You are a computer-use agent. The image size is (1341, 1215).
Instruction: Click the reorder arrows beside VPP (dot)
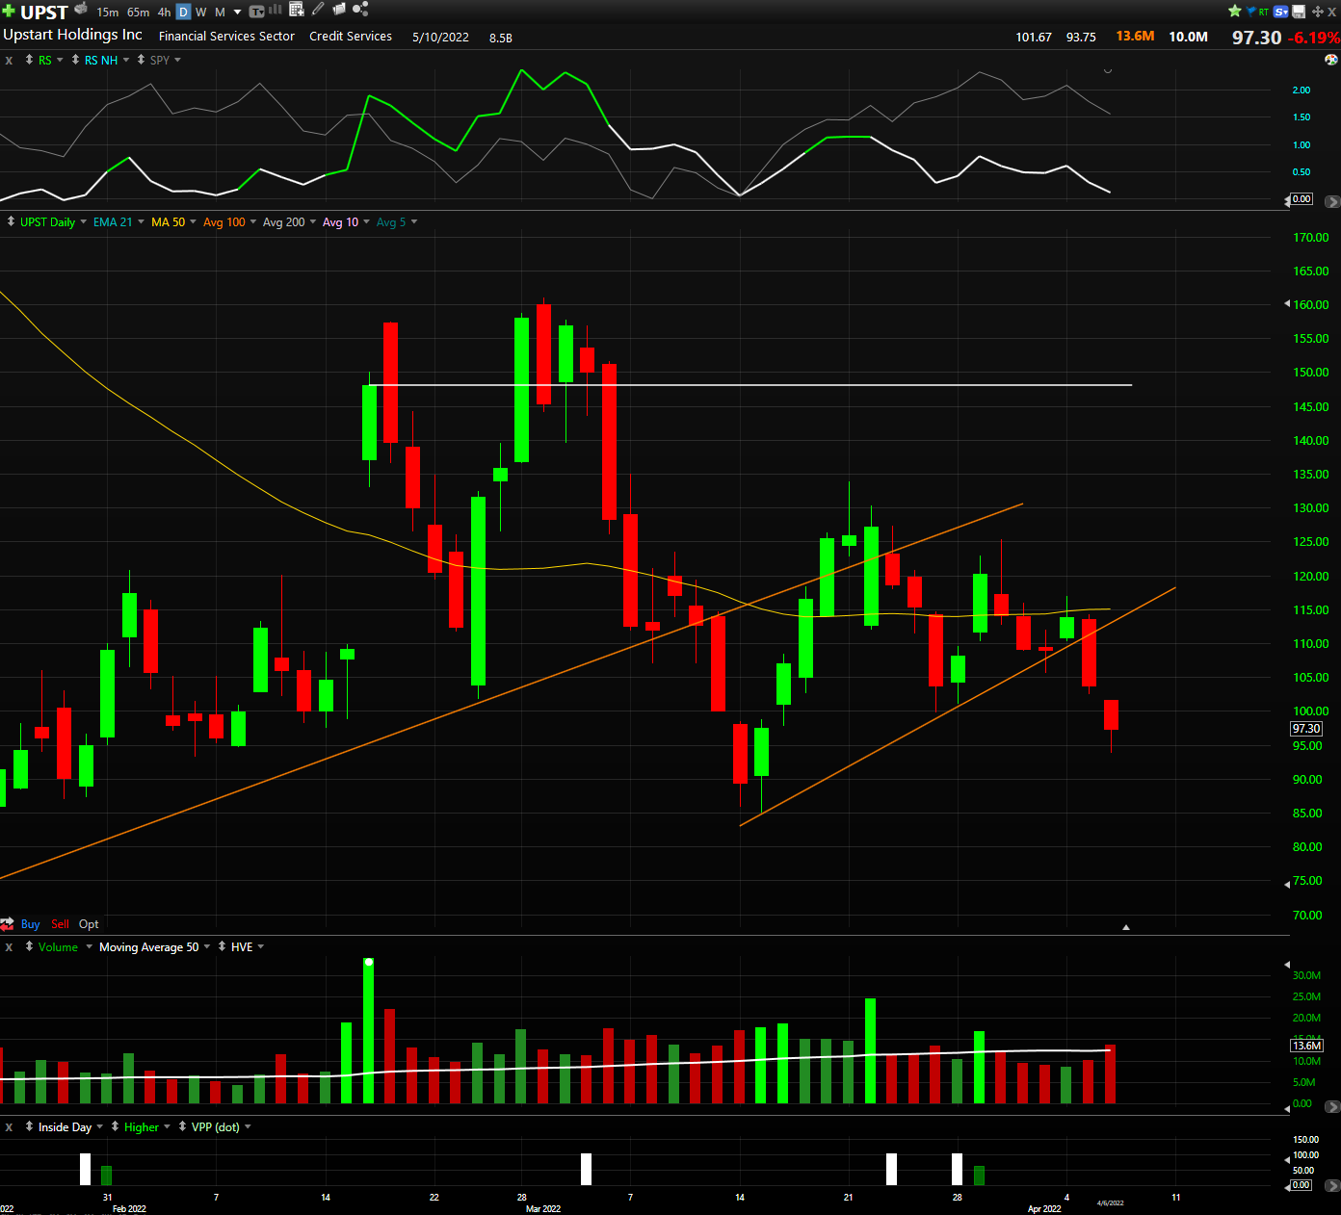click(182, 1126)
